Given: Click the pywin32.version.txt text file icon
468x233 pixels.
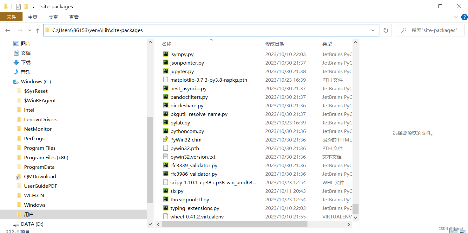Looking at the screenshot, I should 165,157.
